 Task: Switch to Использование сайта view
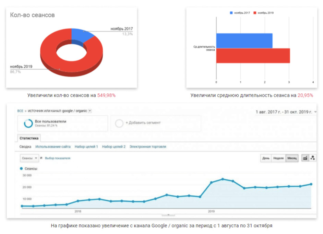pos(53,147)
